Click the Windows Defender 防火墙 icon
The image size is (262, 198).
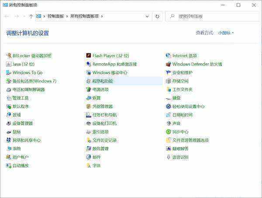(168, 64)
